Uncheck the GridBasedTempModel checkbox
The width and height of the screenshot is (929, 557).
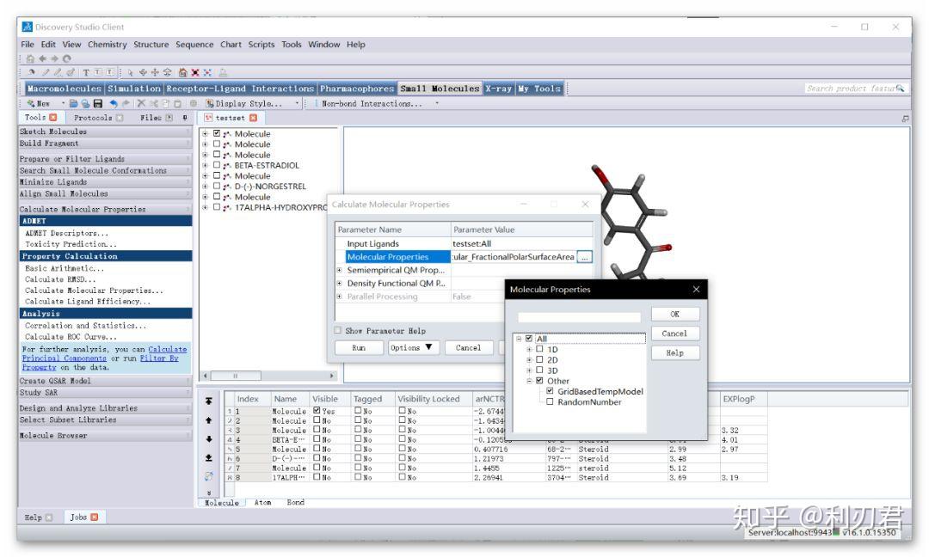click(x=550, y=391)
